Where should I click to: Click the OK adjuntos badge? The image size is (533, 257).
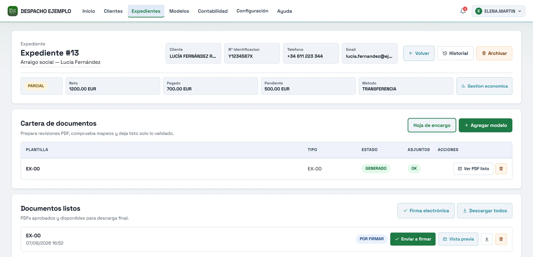click(414, 169)
